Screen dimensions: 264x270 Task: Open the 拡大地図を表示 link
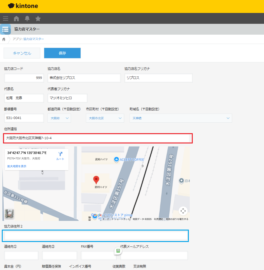pos(17,166)
